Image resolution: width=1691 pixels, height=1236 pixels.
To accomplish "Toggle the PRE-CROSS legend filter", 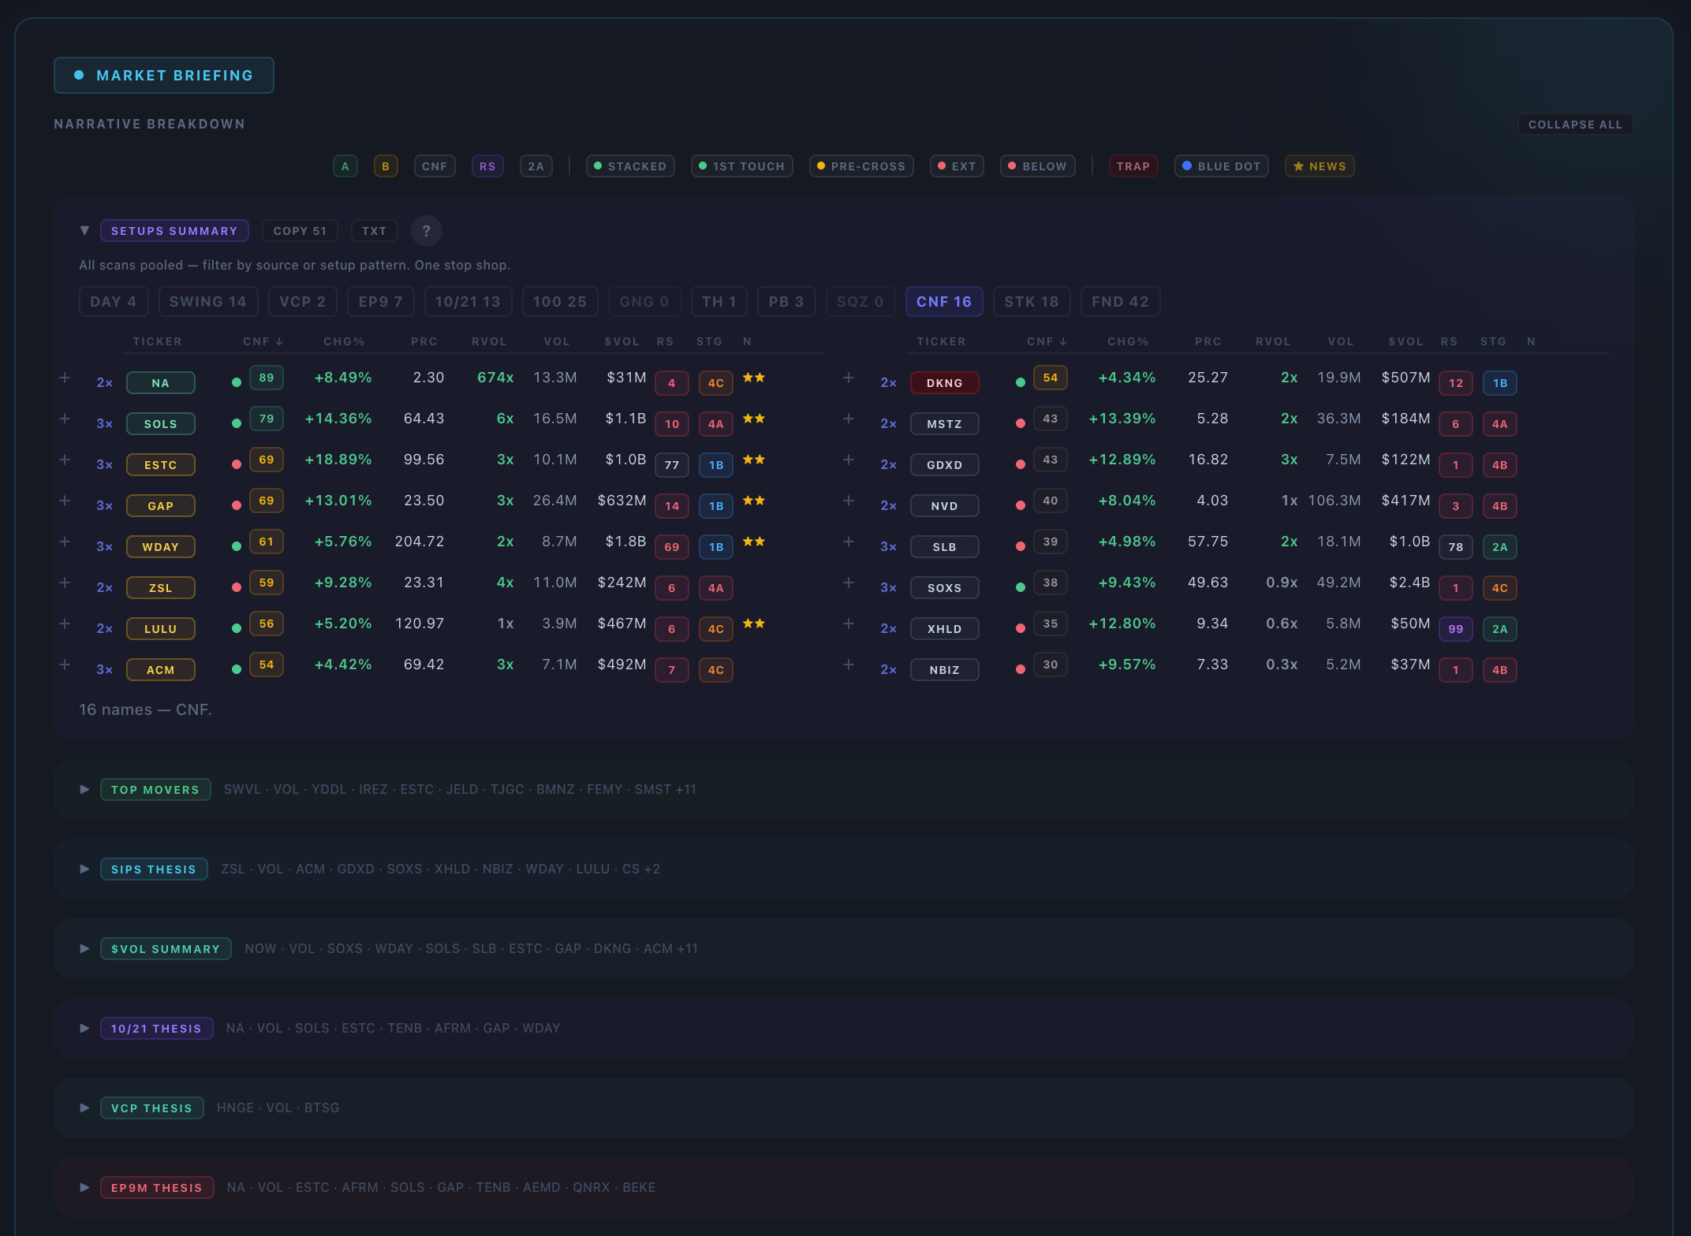I will [861, 166].
